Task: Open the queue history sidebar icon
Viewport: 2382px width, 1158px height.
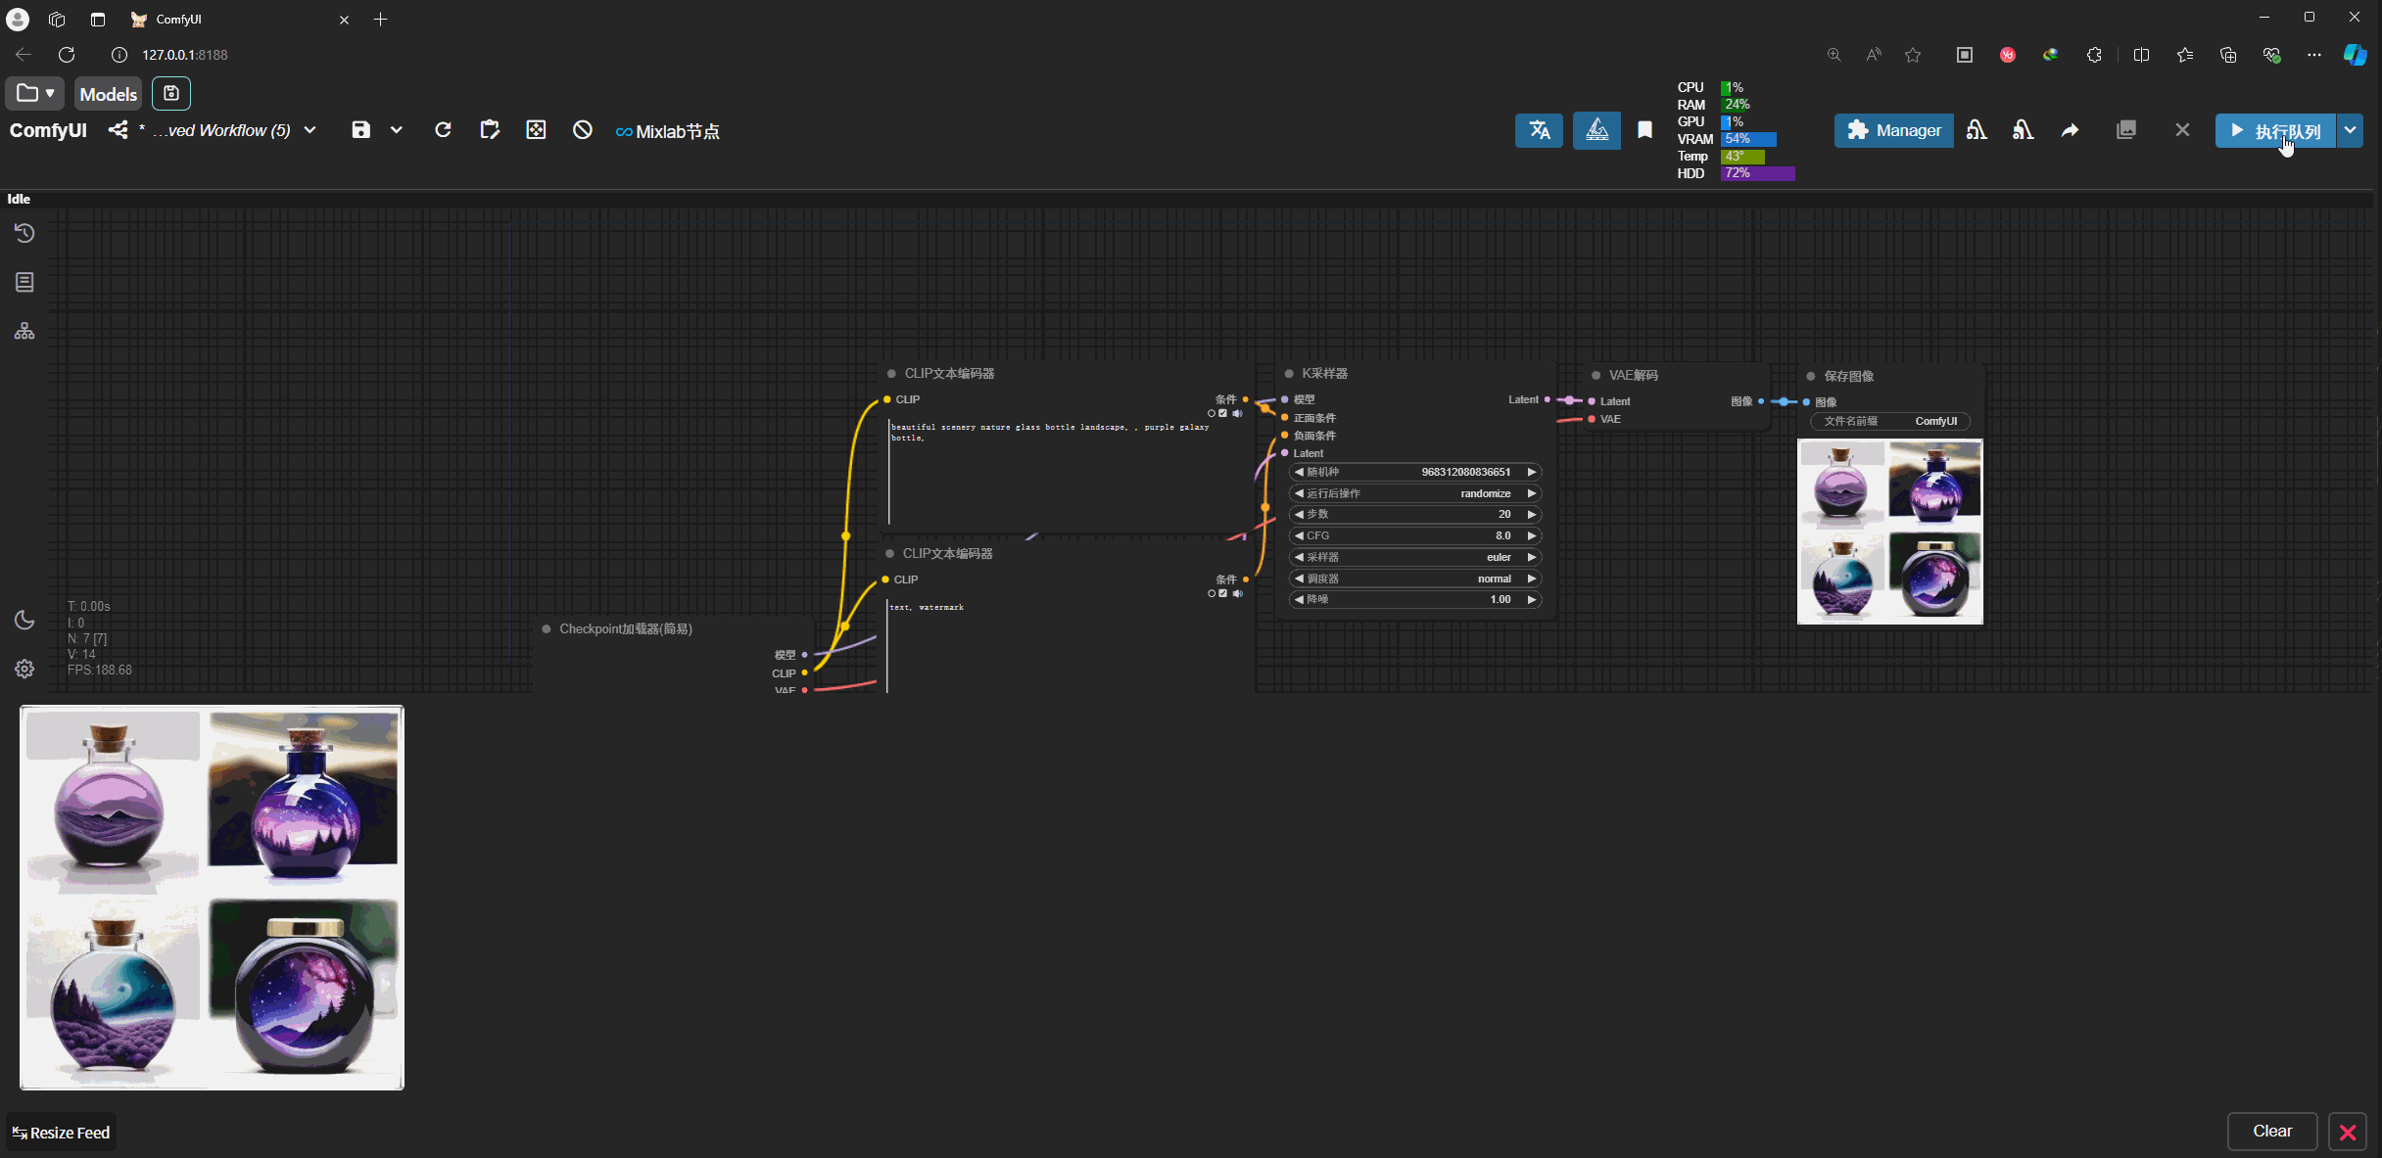Action: (24, 233)
